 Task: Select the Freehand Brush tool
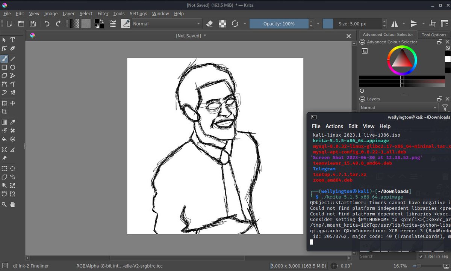4,59
